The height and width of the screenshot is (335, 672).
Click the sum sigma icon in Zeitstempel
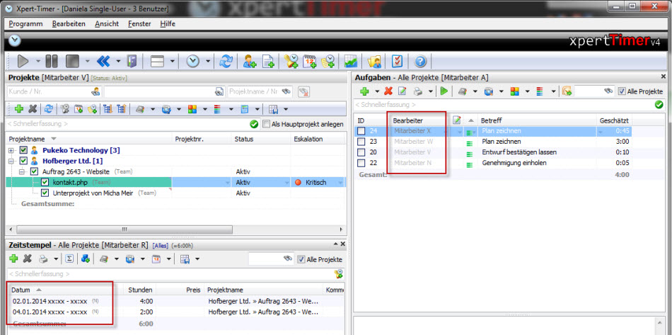pos(69,259)
